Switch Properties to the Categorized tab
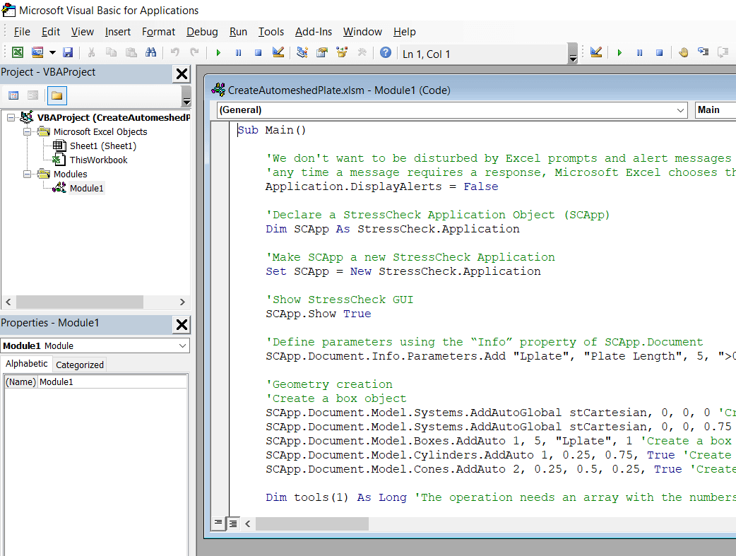Screen dimensions: 736x556 click(79, 364)
